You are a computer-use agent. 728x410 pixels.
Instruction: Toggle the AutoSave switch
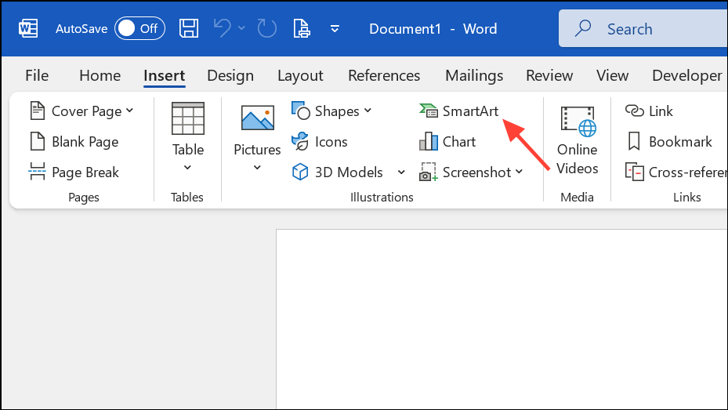(139, 29)
